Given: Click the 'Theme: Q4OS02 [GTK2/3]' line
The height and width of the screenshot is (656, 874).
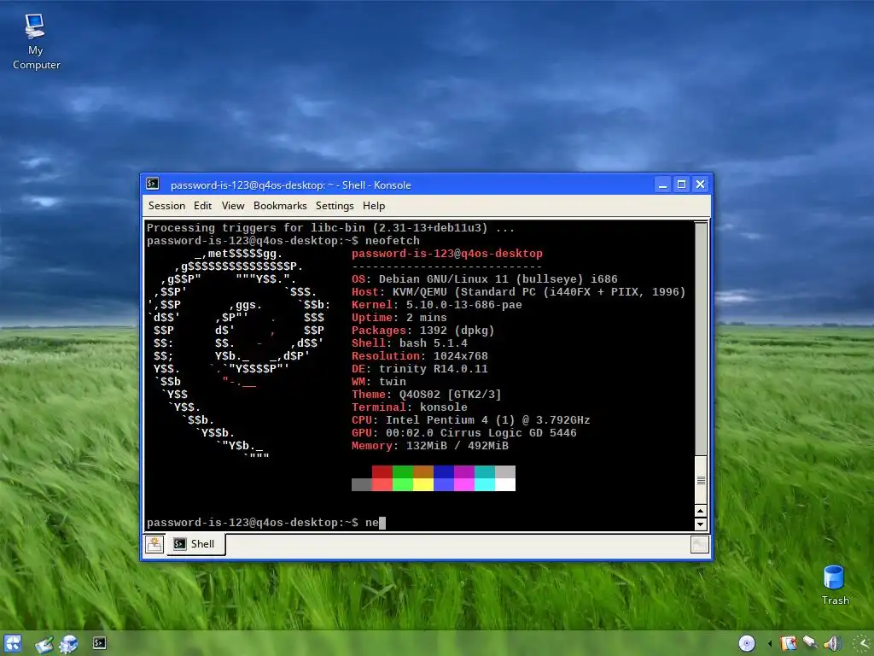Looking at the screenshot, I should 427,395.
